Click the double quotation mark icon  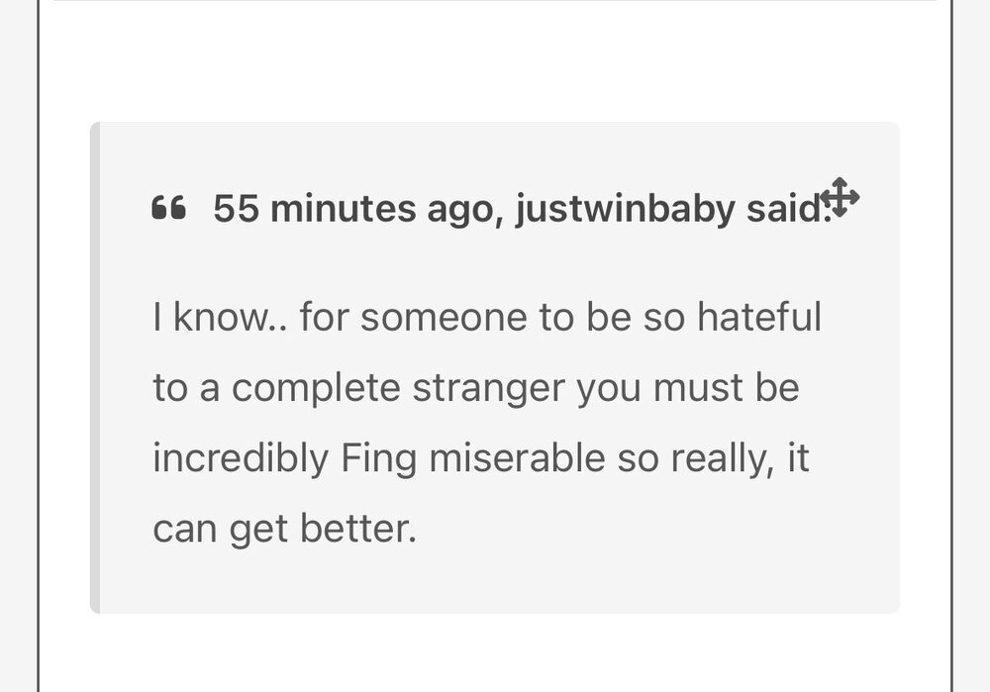click(x=169, y=209)
